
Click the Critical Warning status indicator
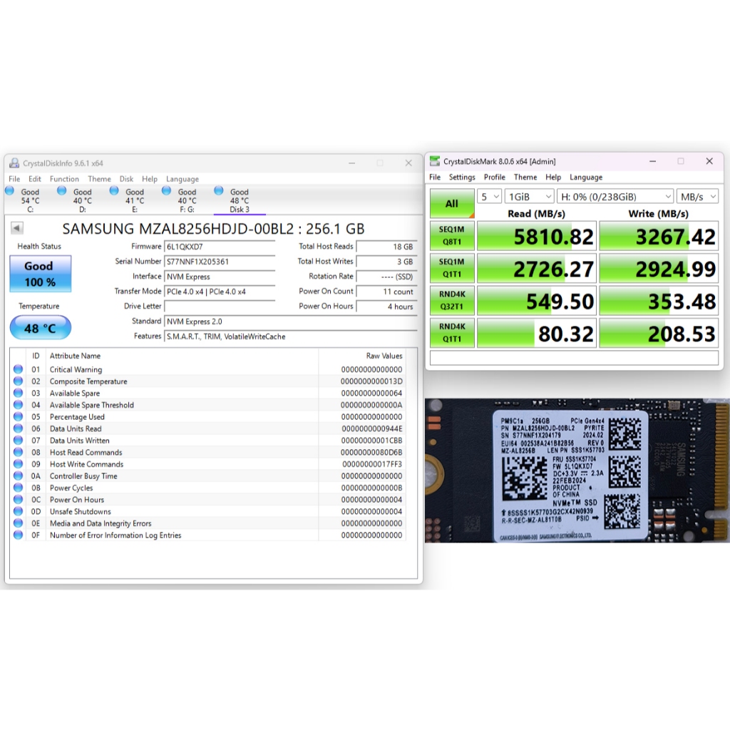[19, 369]
